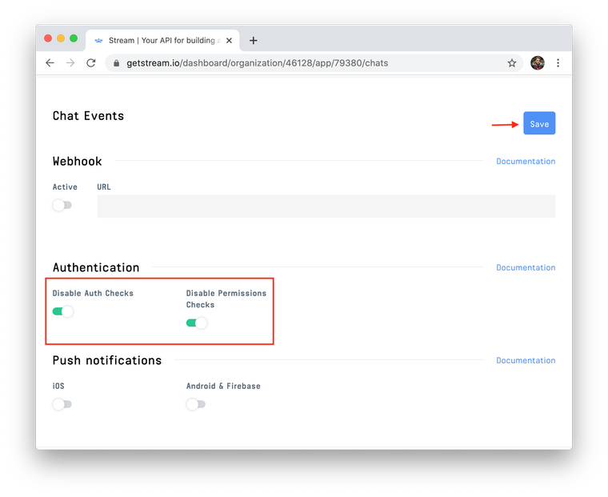Screen dimensions: 608x497
Task: Enable the Android & Firebase switch
Action: [x=196, y=404]
